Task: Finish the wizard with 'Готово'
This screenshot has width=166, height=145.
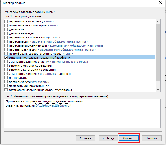Action: point(152,138)
